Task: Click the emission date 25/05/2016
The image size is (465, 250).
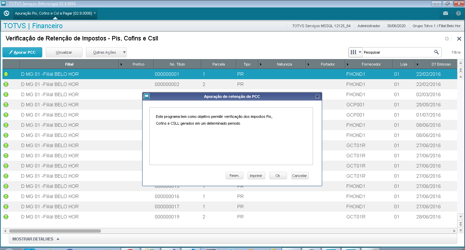Action: 428,105
